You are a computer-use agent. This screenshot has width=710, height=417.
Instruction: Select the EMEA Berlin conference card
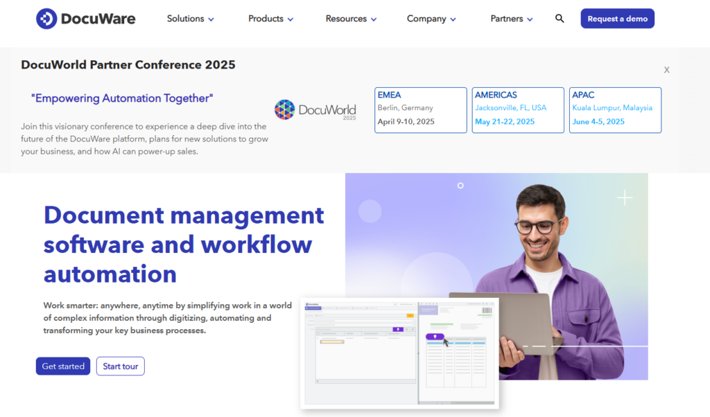(x=420, y=110)
